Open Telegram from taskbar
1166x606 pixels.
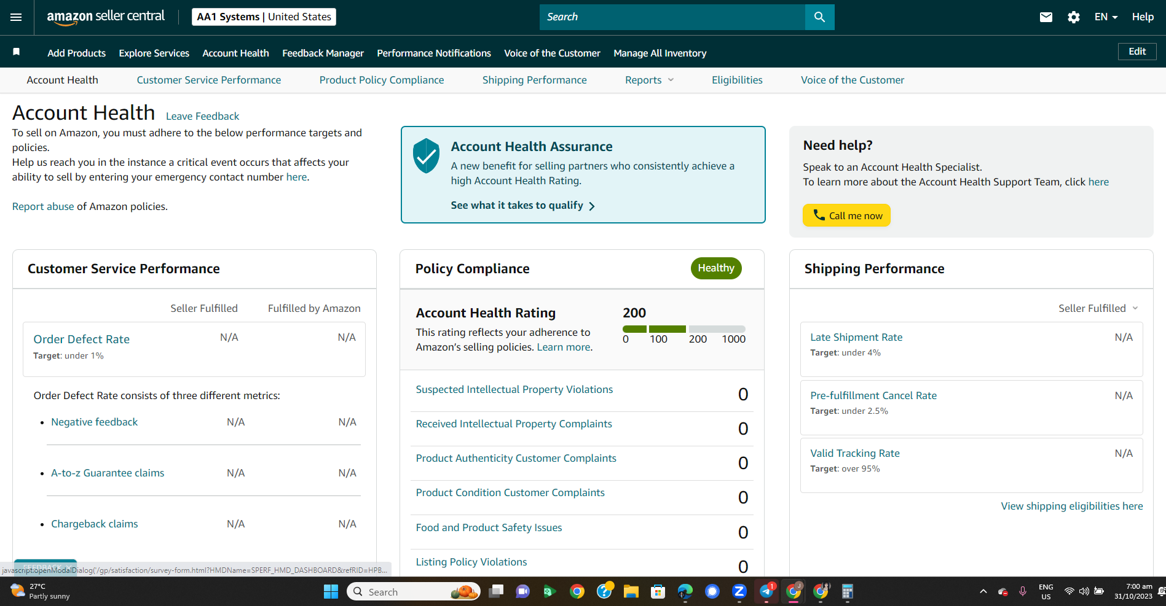pyautogui.click(x=766, y=591)
